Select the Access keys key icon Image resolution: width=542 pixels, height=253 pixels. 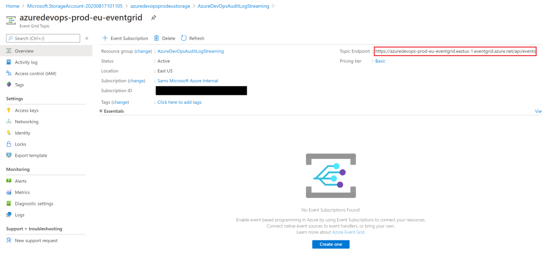(9, 111)
